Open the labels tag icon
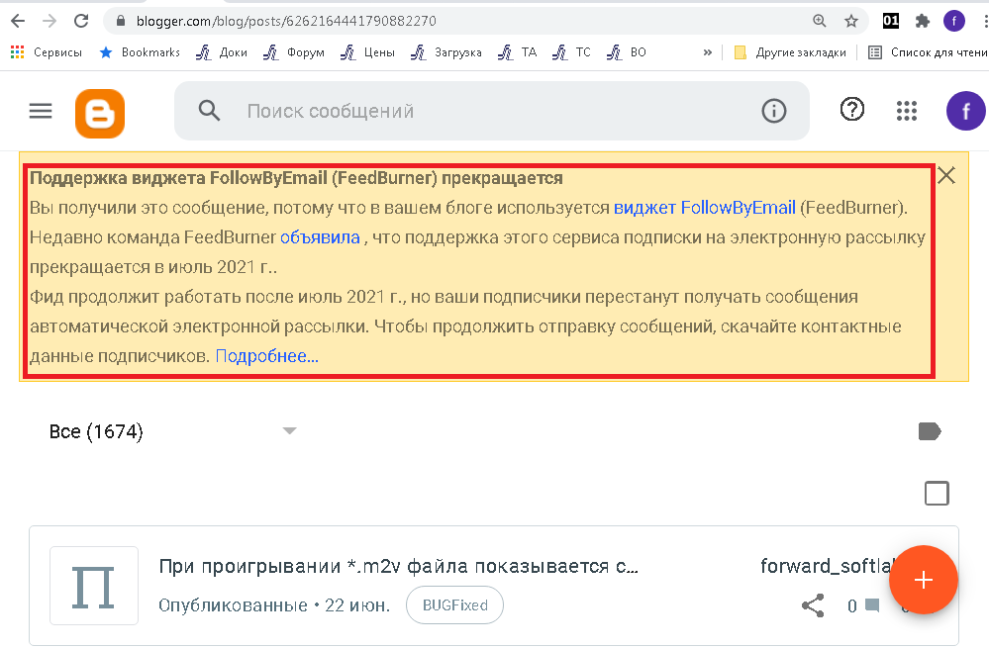989x649 pixels. (930, 431)
